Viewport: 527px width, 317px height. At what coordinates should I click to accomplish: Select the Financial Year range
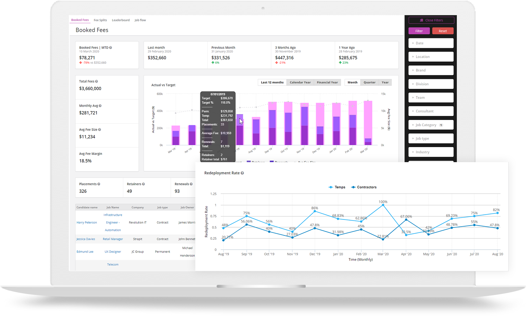tap(327, 83)
